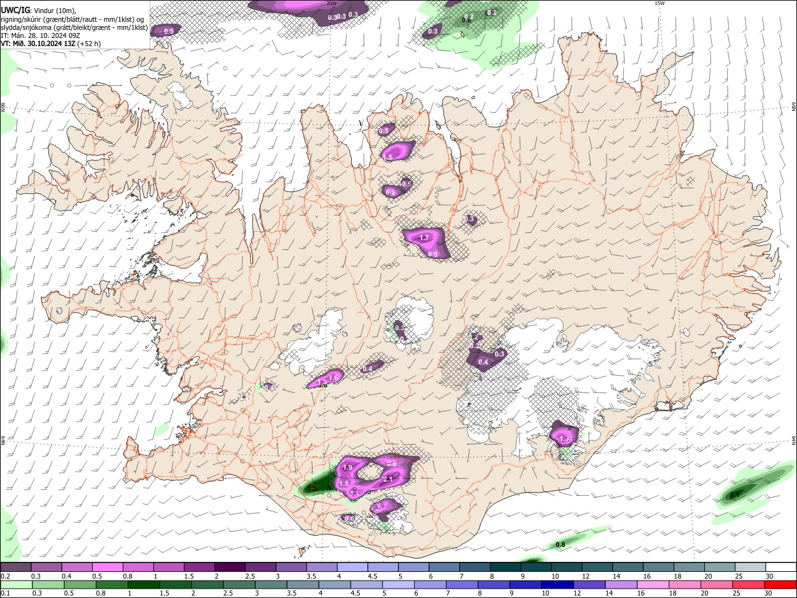Click the light pink swatch between 16 and 18 in rain legend

(653, 584)
